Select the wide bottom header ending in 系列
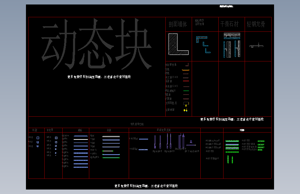The width and height of the screenshot is (300, 194). tap(164, 130)
